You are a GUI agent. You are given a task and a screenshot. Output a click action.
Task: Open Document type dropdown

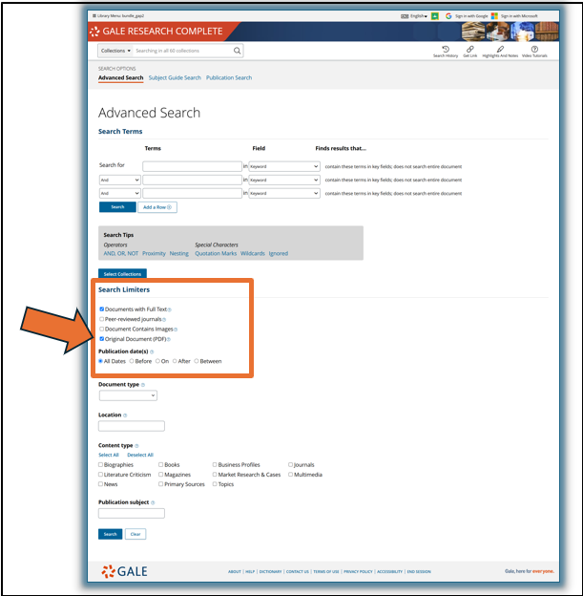click(128, 395)
